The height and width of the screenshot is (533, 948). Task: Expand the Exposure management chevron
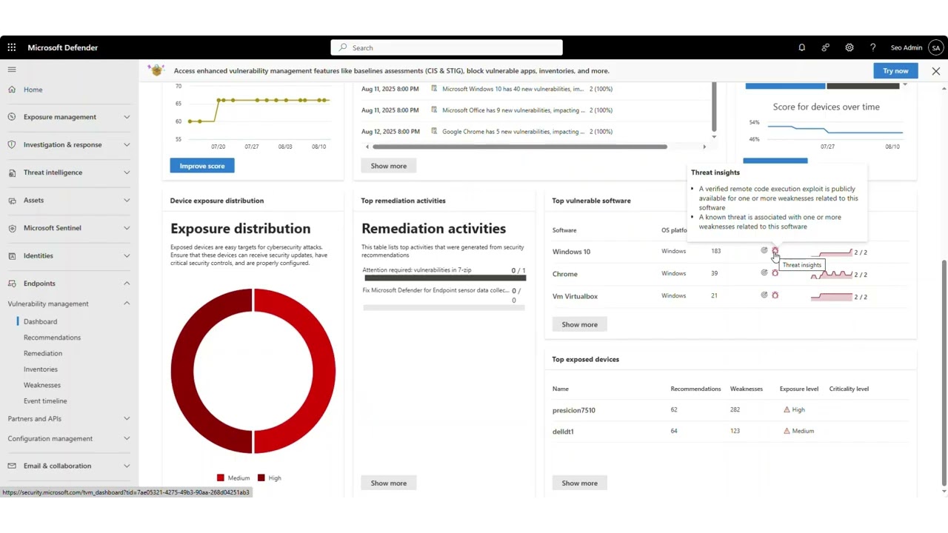pyautogui.click(x=127, y=117)
